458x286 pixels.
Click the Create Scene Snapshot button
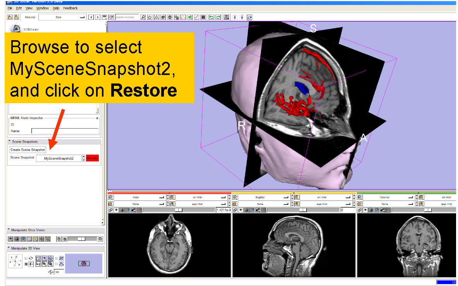tap(28, 150)
